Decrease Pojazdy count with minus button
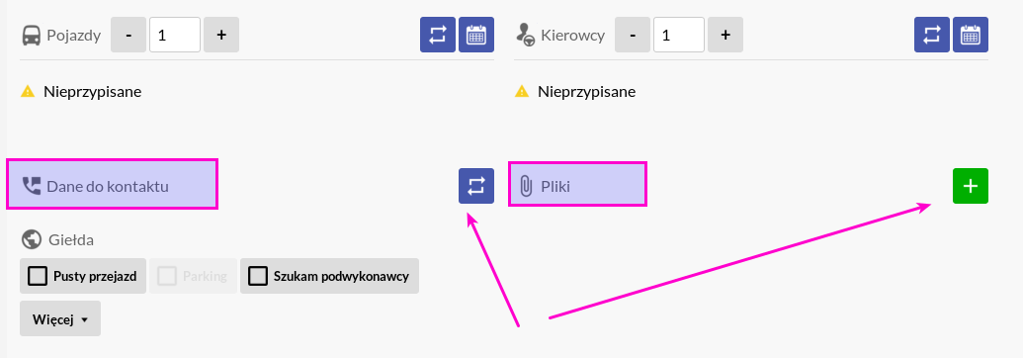1023x358 pixels. pos(128,35)
